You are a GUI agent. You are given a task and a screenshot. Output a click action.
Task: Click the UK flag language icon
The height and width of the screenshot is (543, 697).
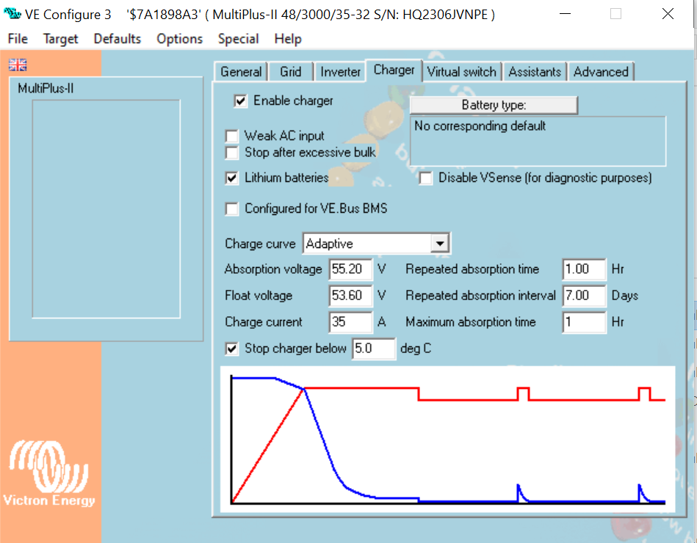(18, 65)
